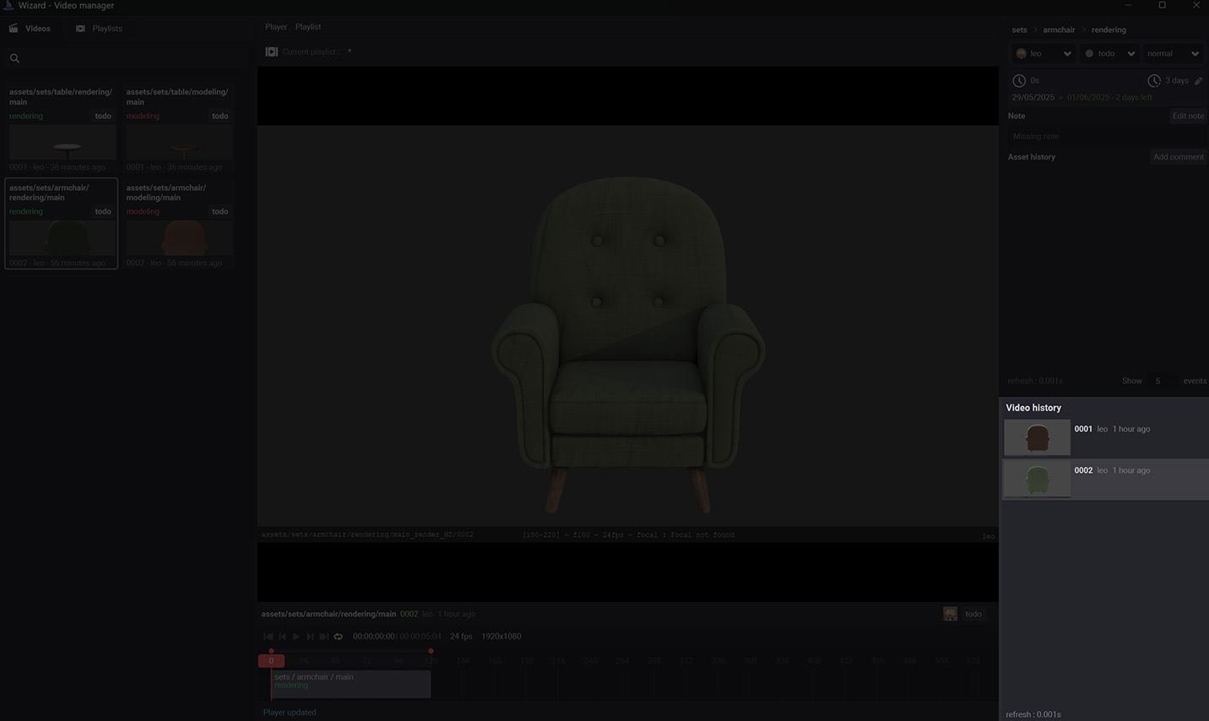The height and width of the screenshot is (721, 1209).
Task: Open the Playlist menu
Action: (308, 27)
